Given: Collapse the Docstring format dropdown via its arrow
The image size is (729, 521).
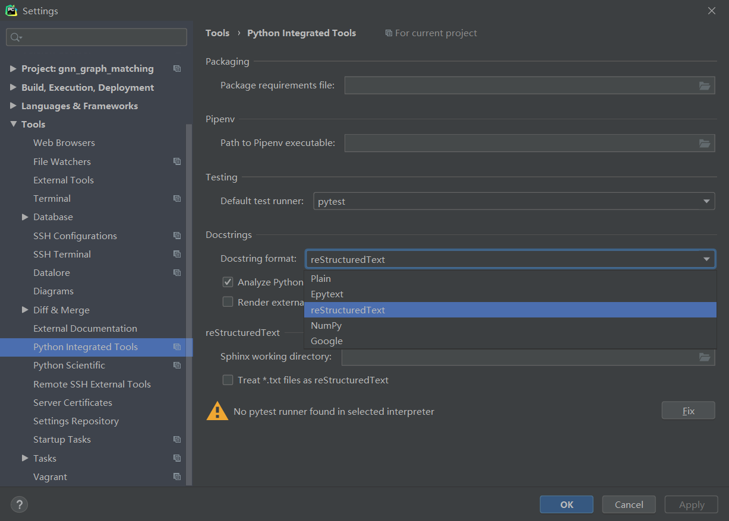Looking at the screenshot, I should pyautogui.click(x=706, y=259).
